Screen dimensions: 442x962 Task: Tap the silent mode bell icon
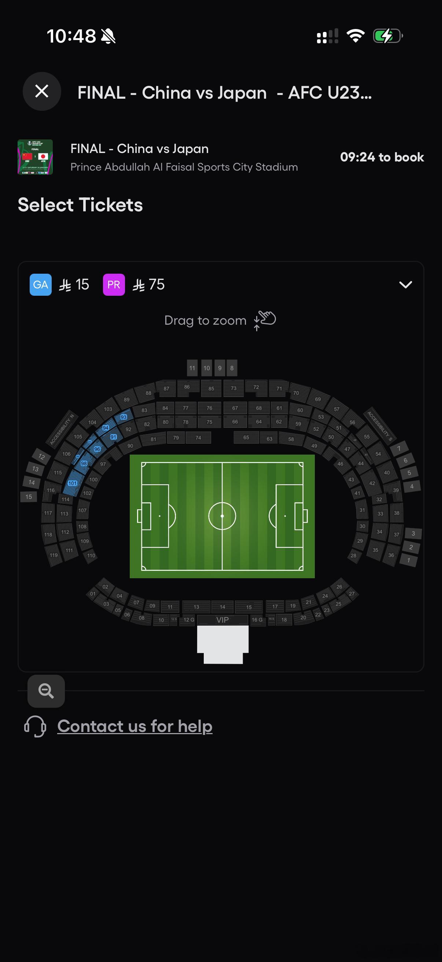[108, 37]
